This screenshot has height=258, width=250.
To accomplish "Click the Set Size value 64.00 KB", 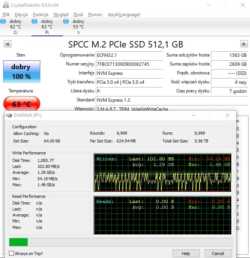I will pyautogui.click(x=52, y=141).
